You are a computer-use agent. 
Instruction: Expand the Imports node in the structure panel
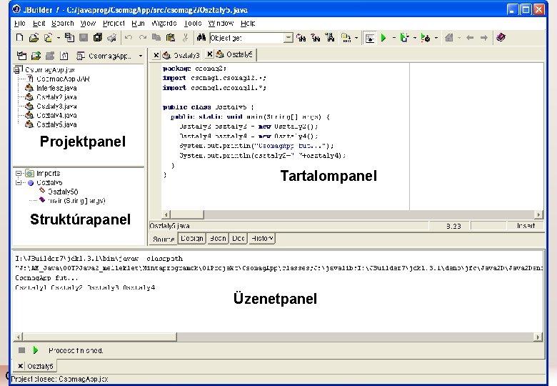[x=19, y=173]
